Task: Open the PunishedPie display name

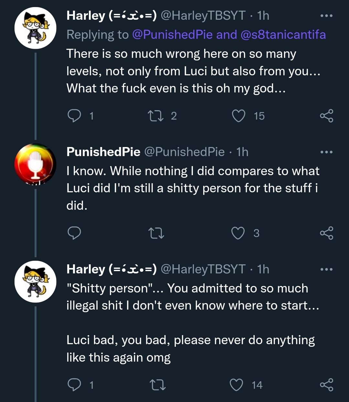Action: [103, 152]
